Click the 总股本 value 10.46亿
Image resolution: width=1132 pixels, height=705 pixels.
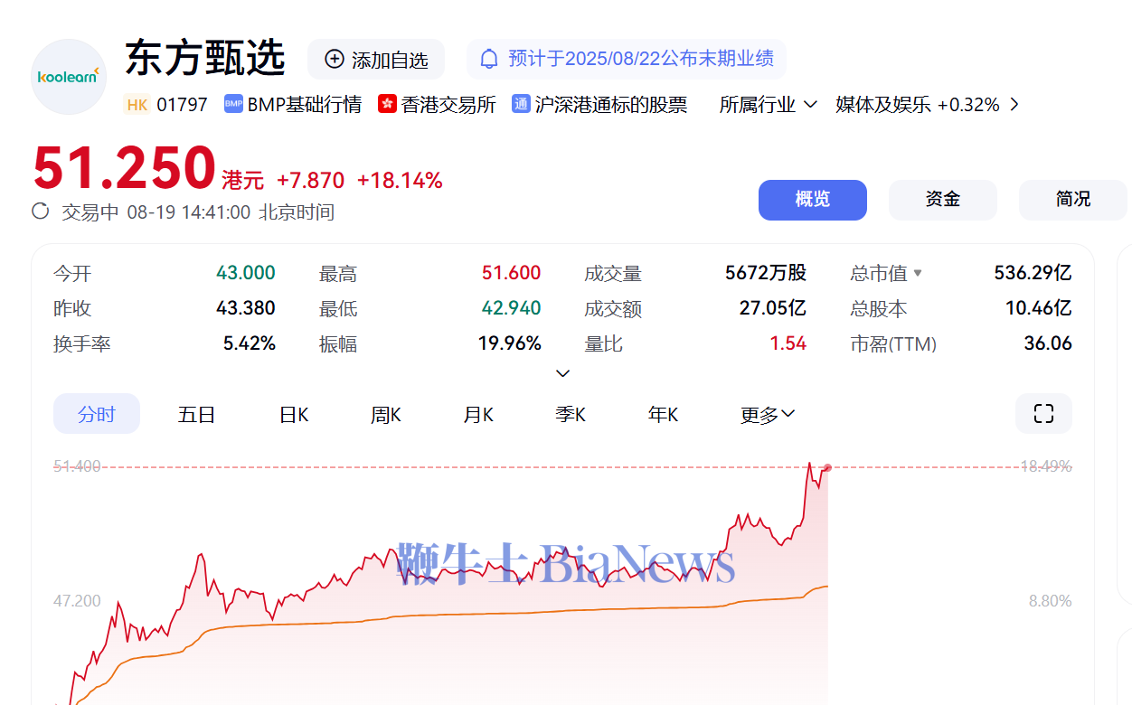click(x=1039, y=308)
